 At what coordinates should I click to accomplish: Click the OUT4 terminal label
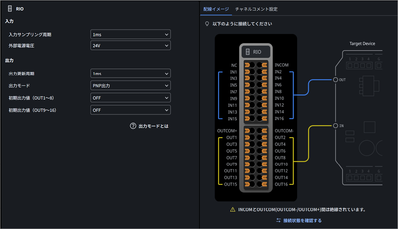[x=280, y=144]
